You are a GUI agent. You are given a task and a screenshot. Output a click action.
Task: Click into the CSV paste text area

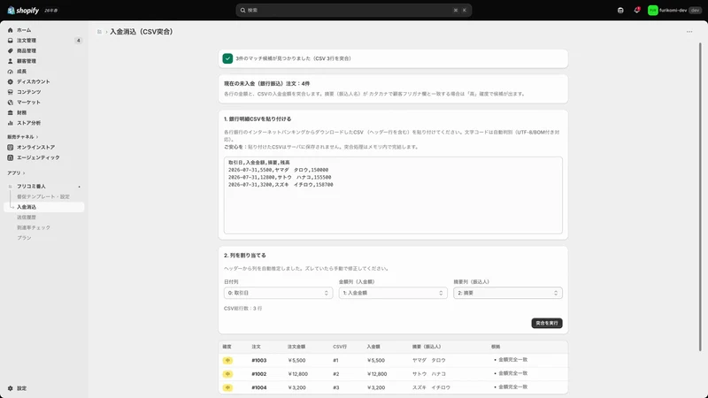[393, 195]
